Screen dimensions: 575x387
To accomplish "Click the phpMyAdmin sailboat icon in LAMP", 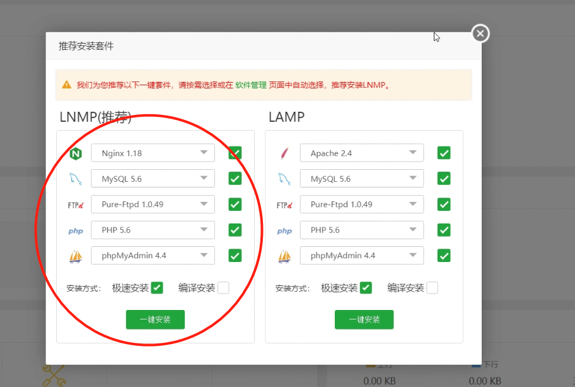I will tap(284, 256).
